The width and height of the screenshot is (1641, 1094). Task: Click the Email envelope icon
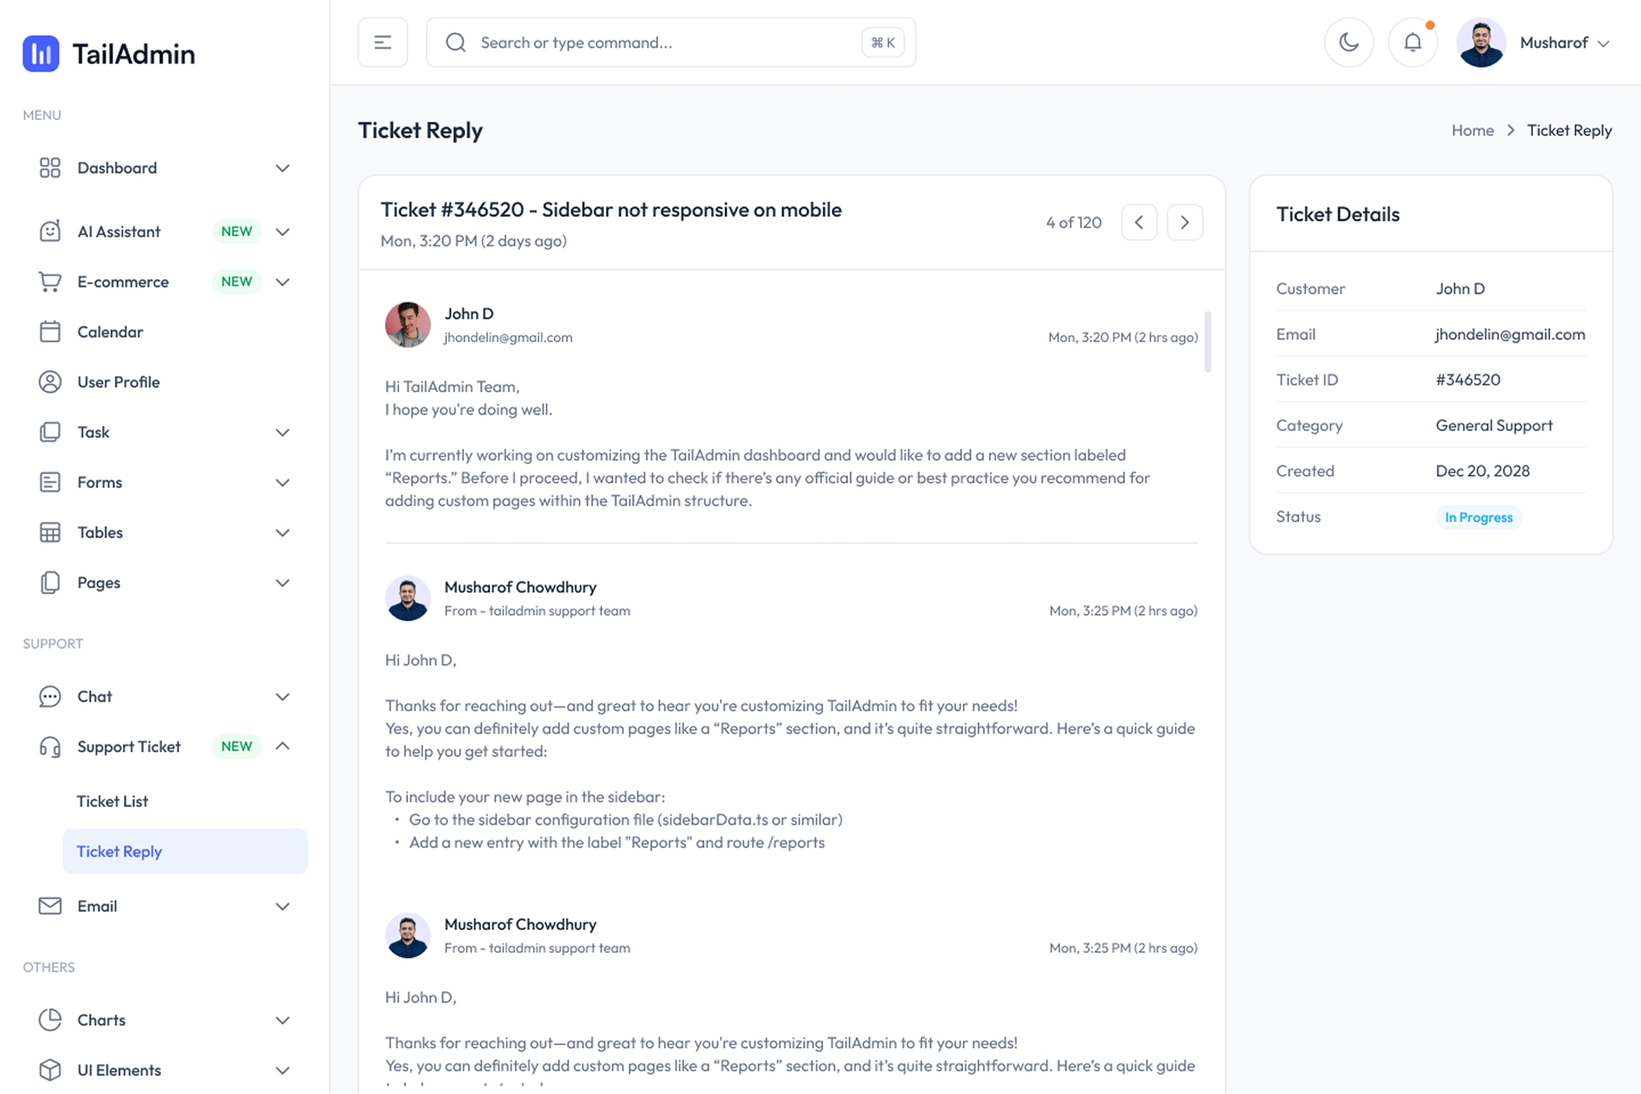pyautogui.click(x=50, y=906)
